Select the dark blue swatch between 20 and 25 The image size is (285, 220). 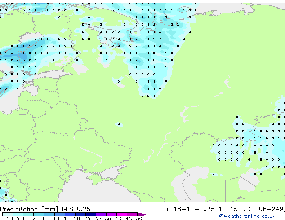coord(80,214)
